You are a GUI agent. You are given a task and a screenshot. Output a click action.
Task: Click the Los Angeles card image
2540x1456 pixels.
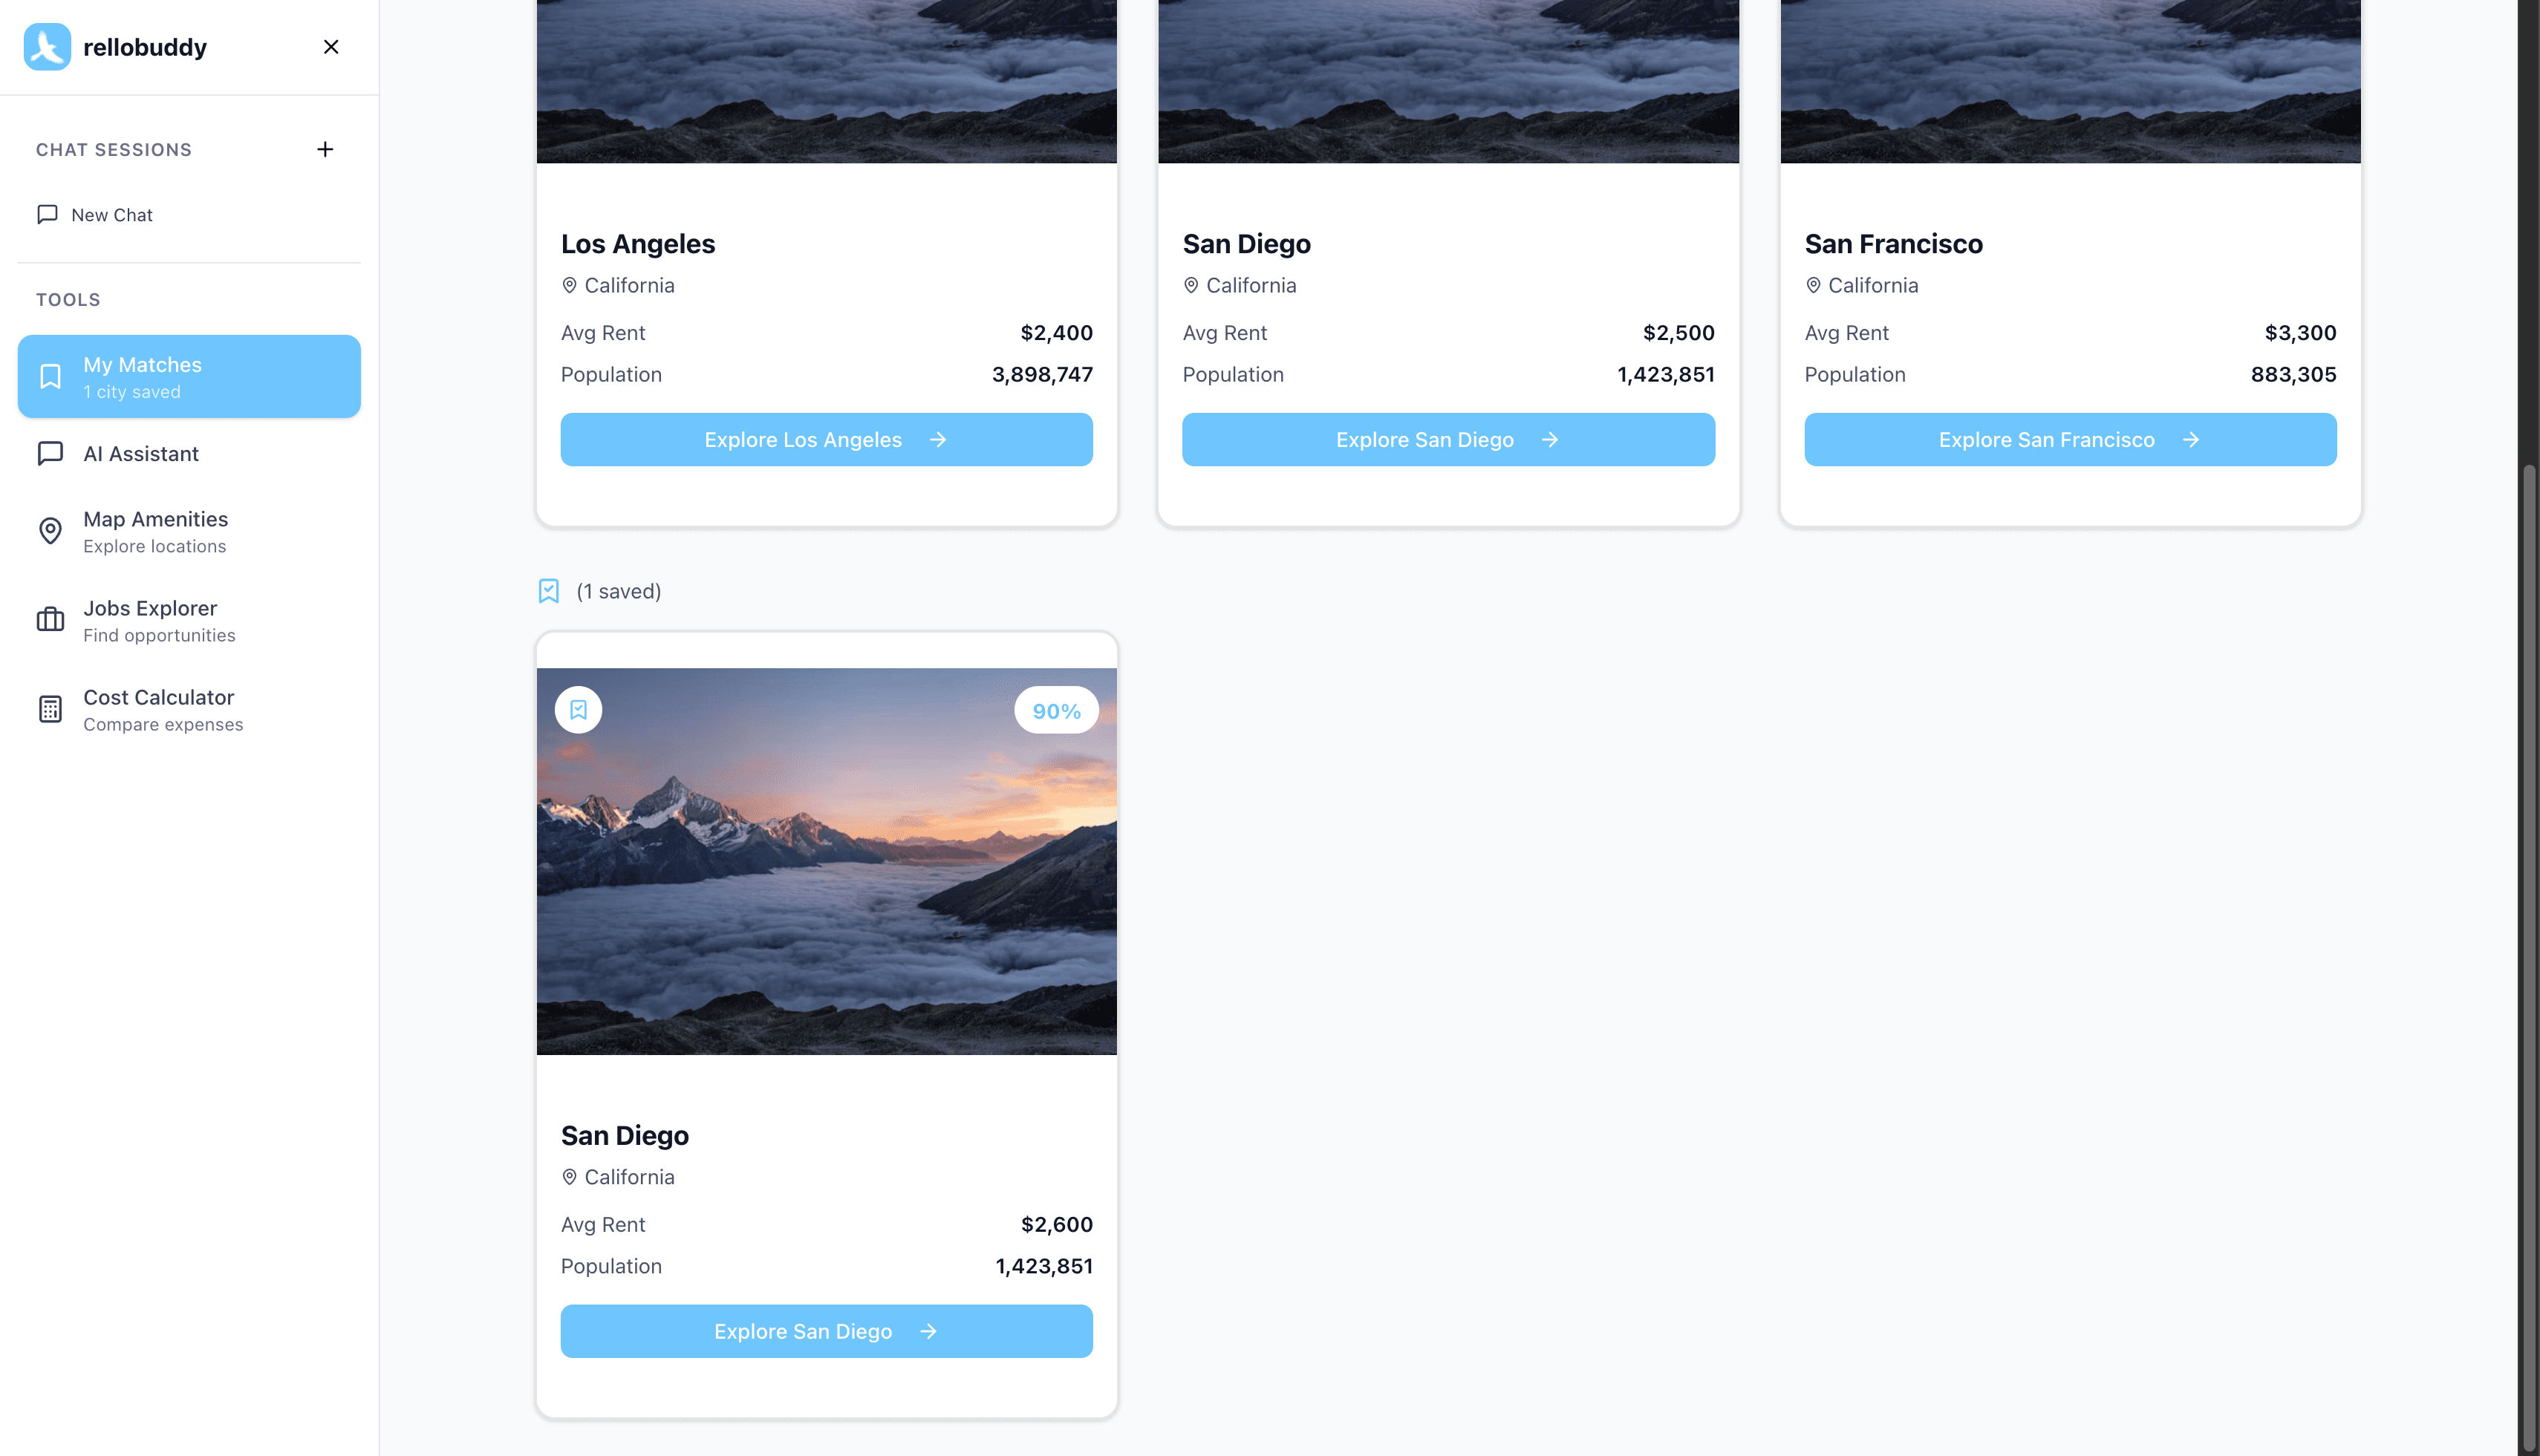[826, 81]
